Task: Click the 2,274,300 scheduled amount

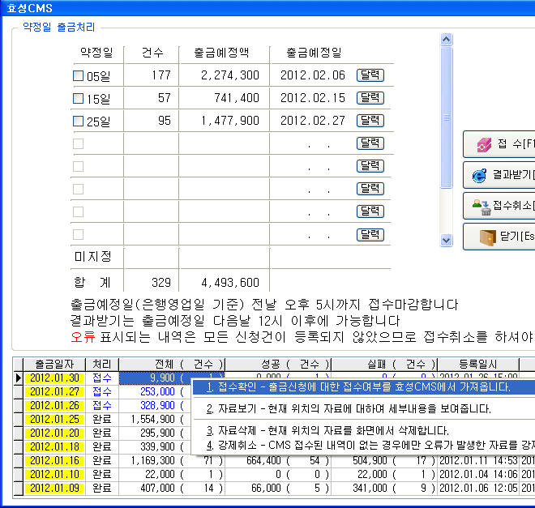Action: (230, 75)
